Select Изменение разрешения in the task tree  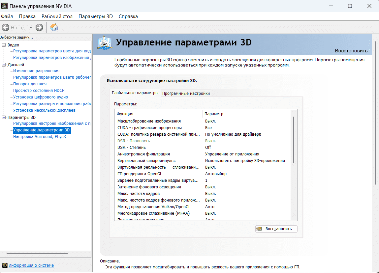pos(36,71)
